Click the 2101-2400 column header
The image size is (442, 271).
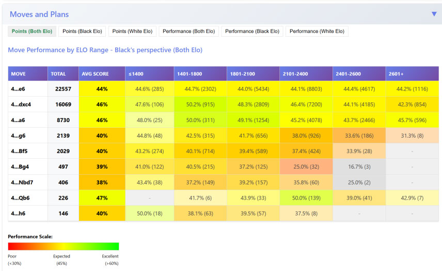295,74
